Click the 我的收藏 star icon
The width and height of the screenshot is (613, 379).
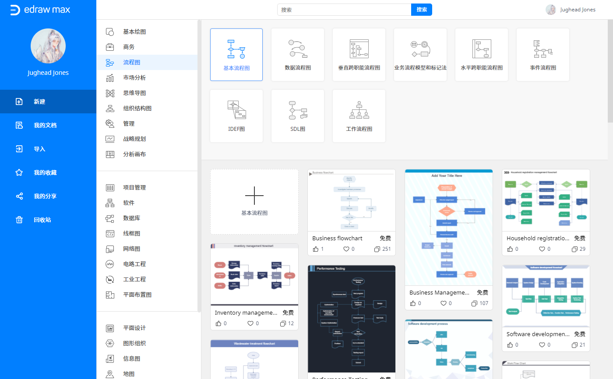pos(19,172)
